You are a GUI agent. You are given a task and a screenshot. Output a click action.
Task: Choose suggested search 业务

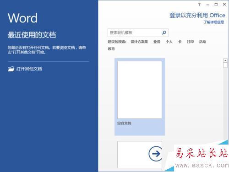[157, 42]
